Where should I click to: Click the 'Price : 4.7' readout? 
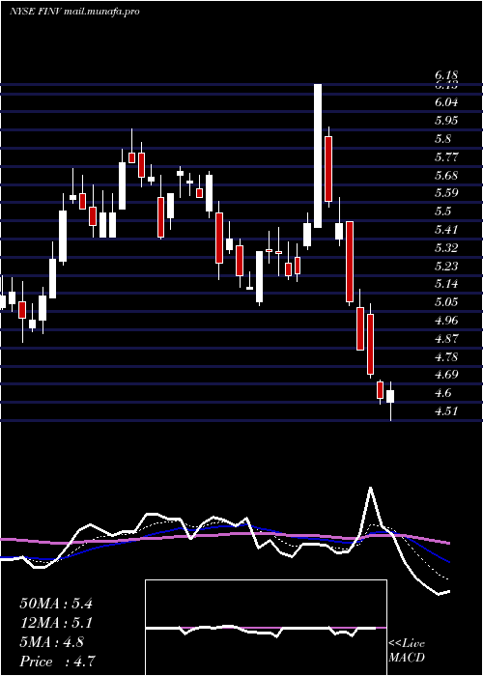(x=57, y=661)
